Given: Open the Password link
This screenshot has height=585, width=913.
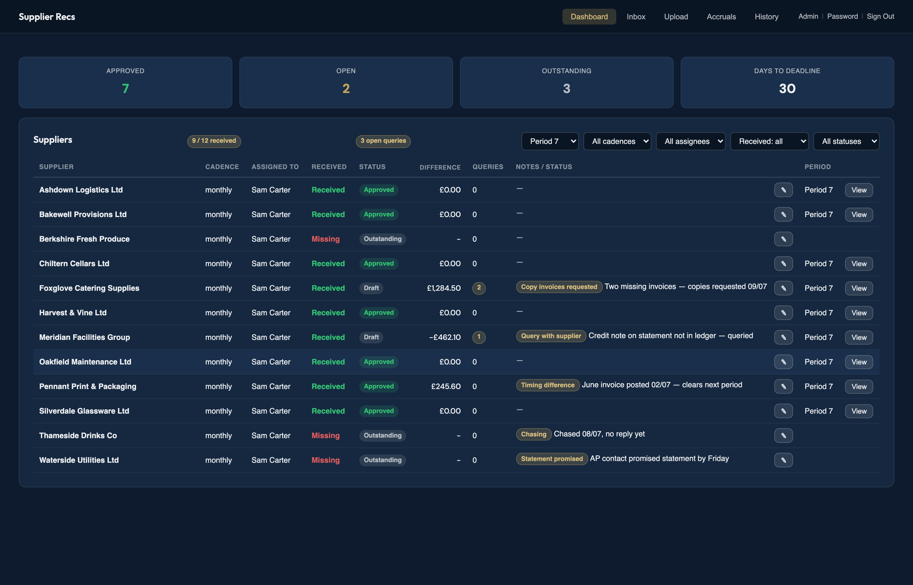Looking at the screenshot, I should tap(842, 16).
